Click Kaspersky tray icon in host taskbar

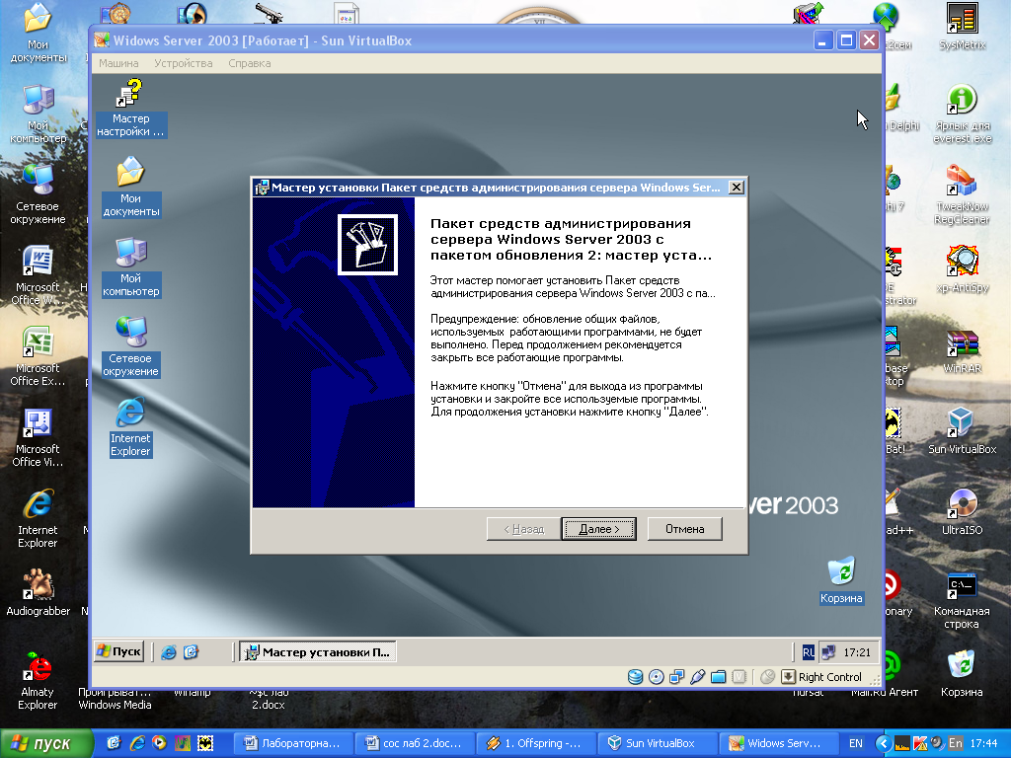[920, 743]
